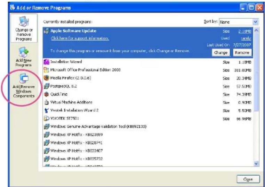Click the Microsoft Office Professional icon
Screen dimensions: 265x187
(x=46, y=70)
